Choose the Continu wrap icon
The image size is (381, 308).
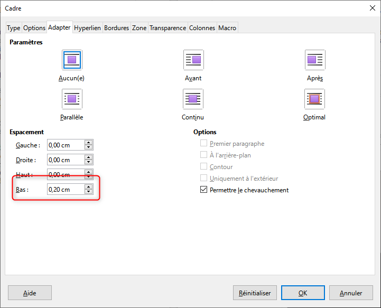pyautogui.click(x=193, y=99)
